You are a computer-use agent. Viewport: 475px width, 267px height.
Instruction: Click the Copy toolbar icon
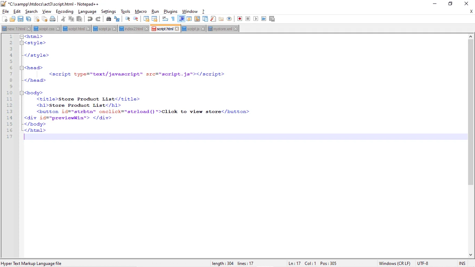pos(71,19)
